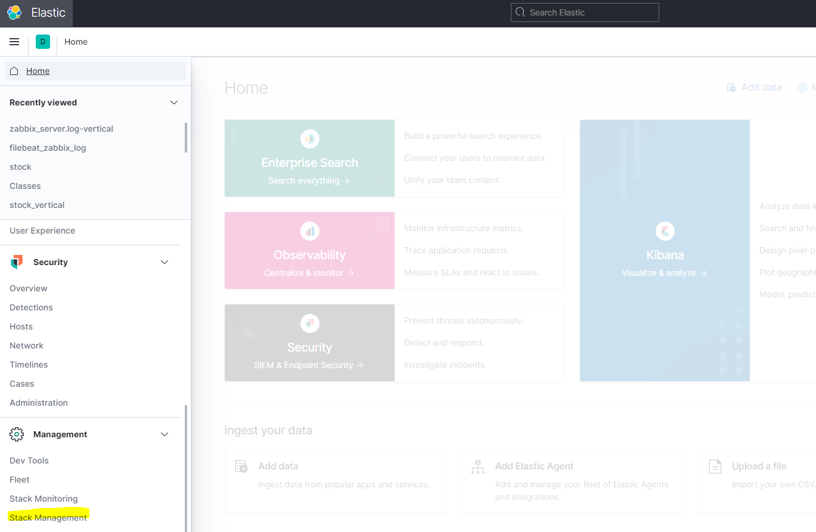The width and height of the screenshot is (816, 532).
Task: Click the Home house icon in sidebar
Action: point(14,71)
